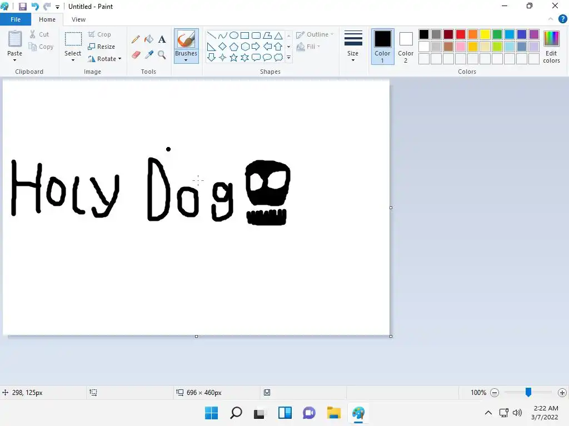Click the zoom out minus button
This screenshot has height=426, width=569.
pyautogui.click(x=494, y=392)
